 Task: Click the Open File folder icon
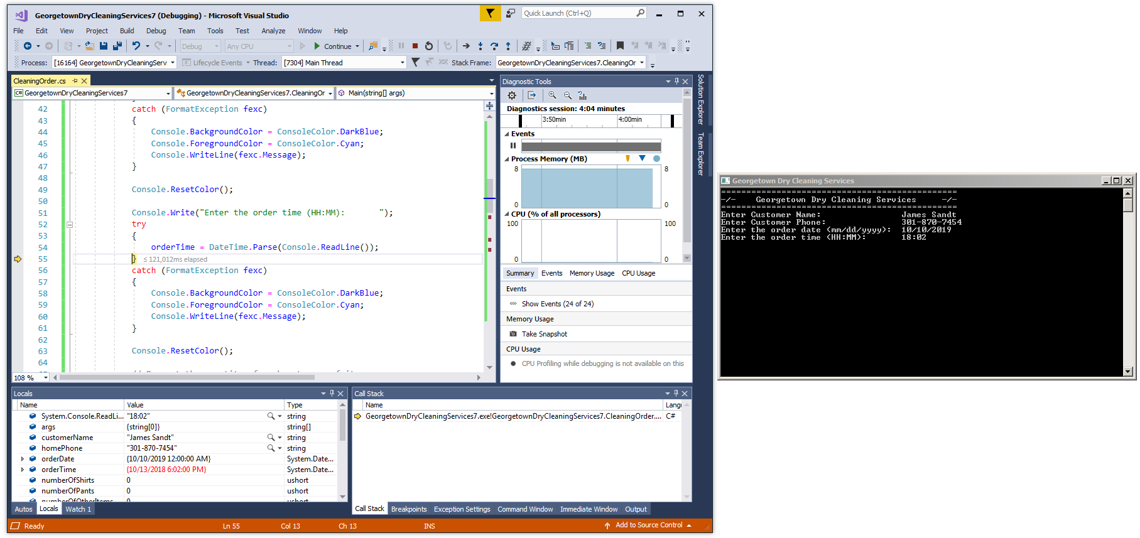89,46
